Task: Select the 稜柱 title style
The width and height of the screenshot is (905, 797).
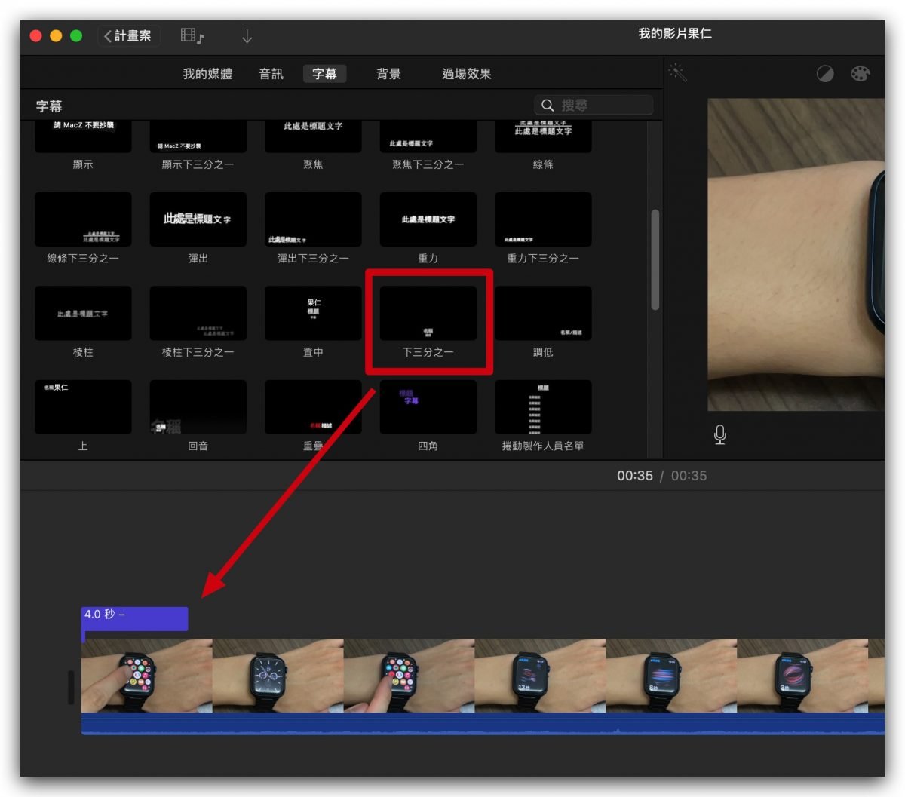Action: tap(83, 313)
